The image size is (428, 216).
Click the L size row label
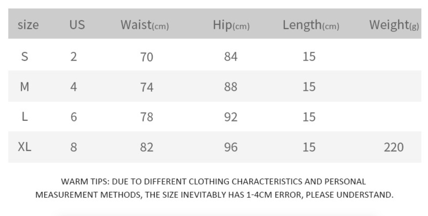[x=24, y=117]
